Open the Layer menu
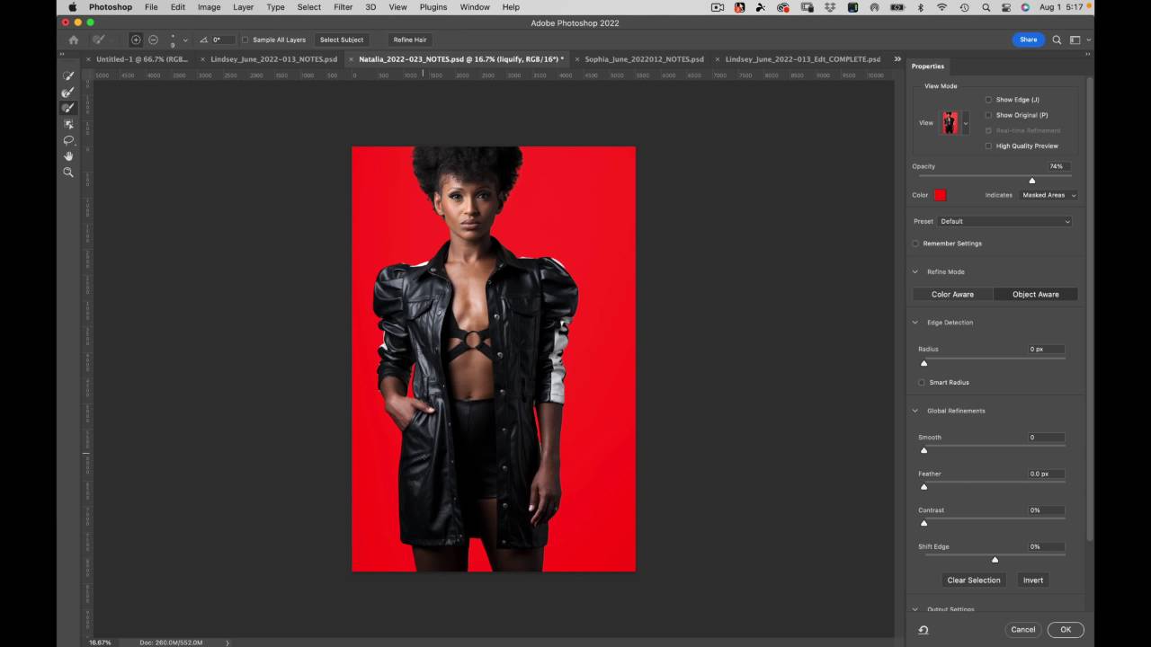This screenshot has height=647, width=1151. (244, 7)
